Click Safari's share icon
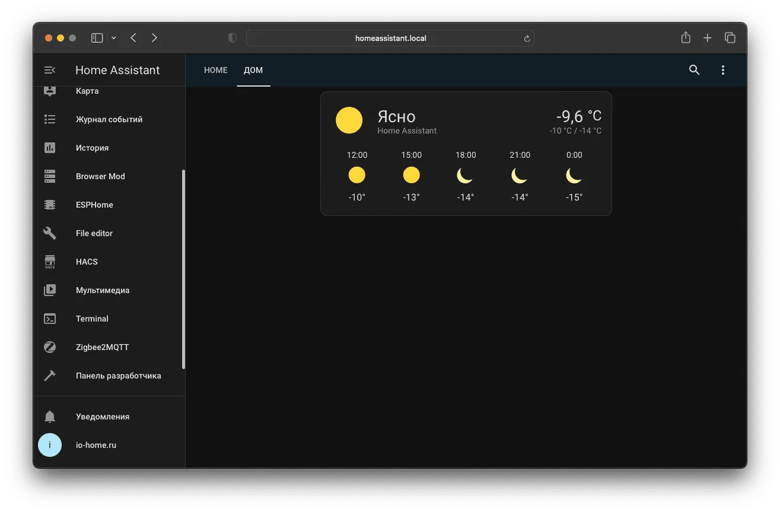This screenshot has height=512, width=780. pyautogui.click(x=686, y=37)
